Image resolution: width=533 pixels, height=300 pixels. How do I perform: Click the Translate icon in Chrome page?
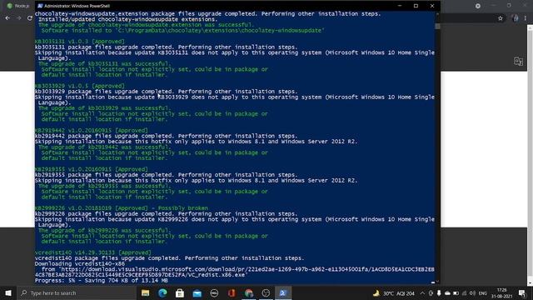(x=518, y=62)
